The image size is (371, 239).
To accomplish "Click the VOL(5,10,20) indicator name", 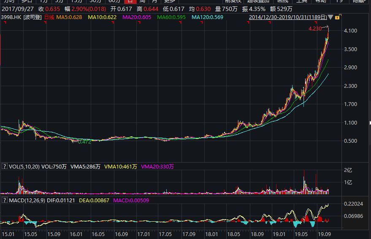I will (x=24, y=167).
